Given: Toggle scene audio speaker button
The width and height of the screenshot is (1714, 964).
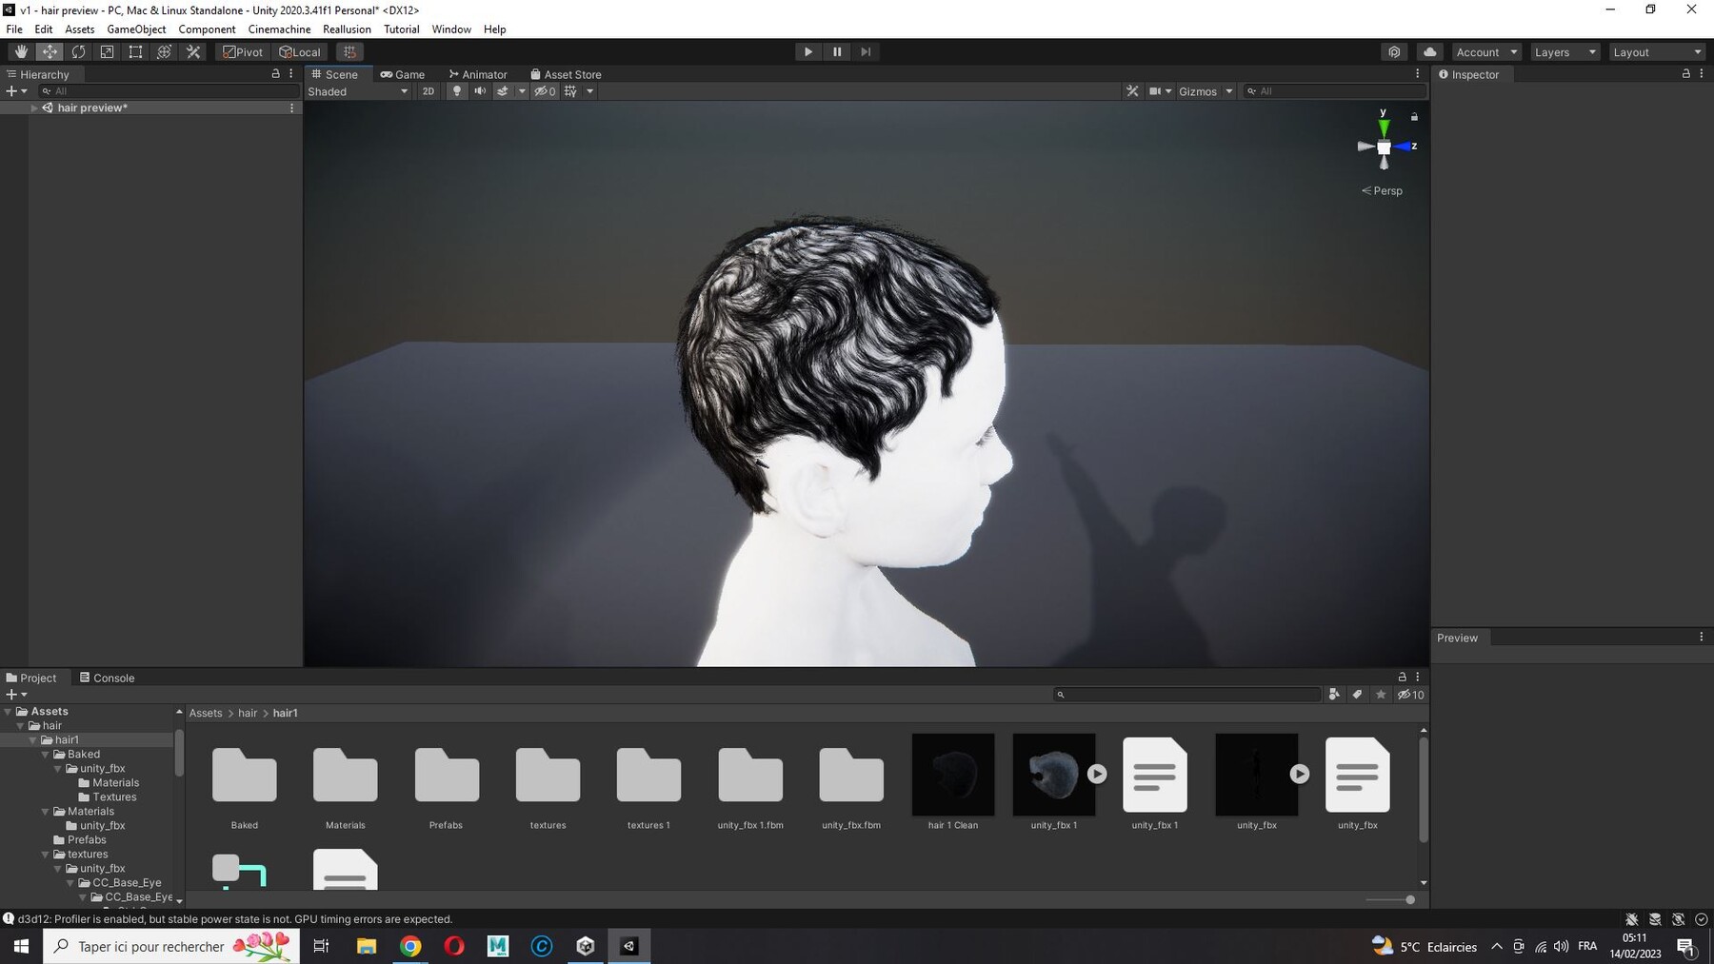Looking at the screenshot, I should pyautogui.click(x=480, y=91).
